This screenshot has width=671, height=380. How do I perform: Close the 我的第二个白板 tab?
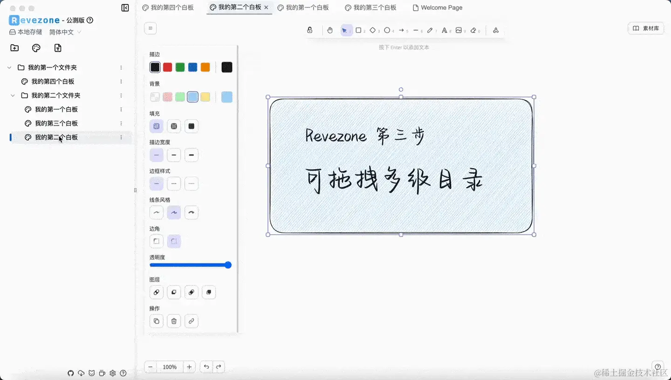tap(266, 7)
